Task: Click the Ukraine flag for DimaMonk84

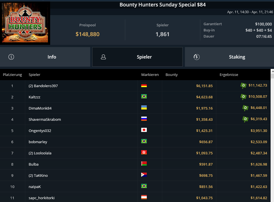Action: 144,108
